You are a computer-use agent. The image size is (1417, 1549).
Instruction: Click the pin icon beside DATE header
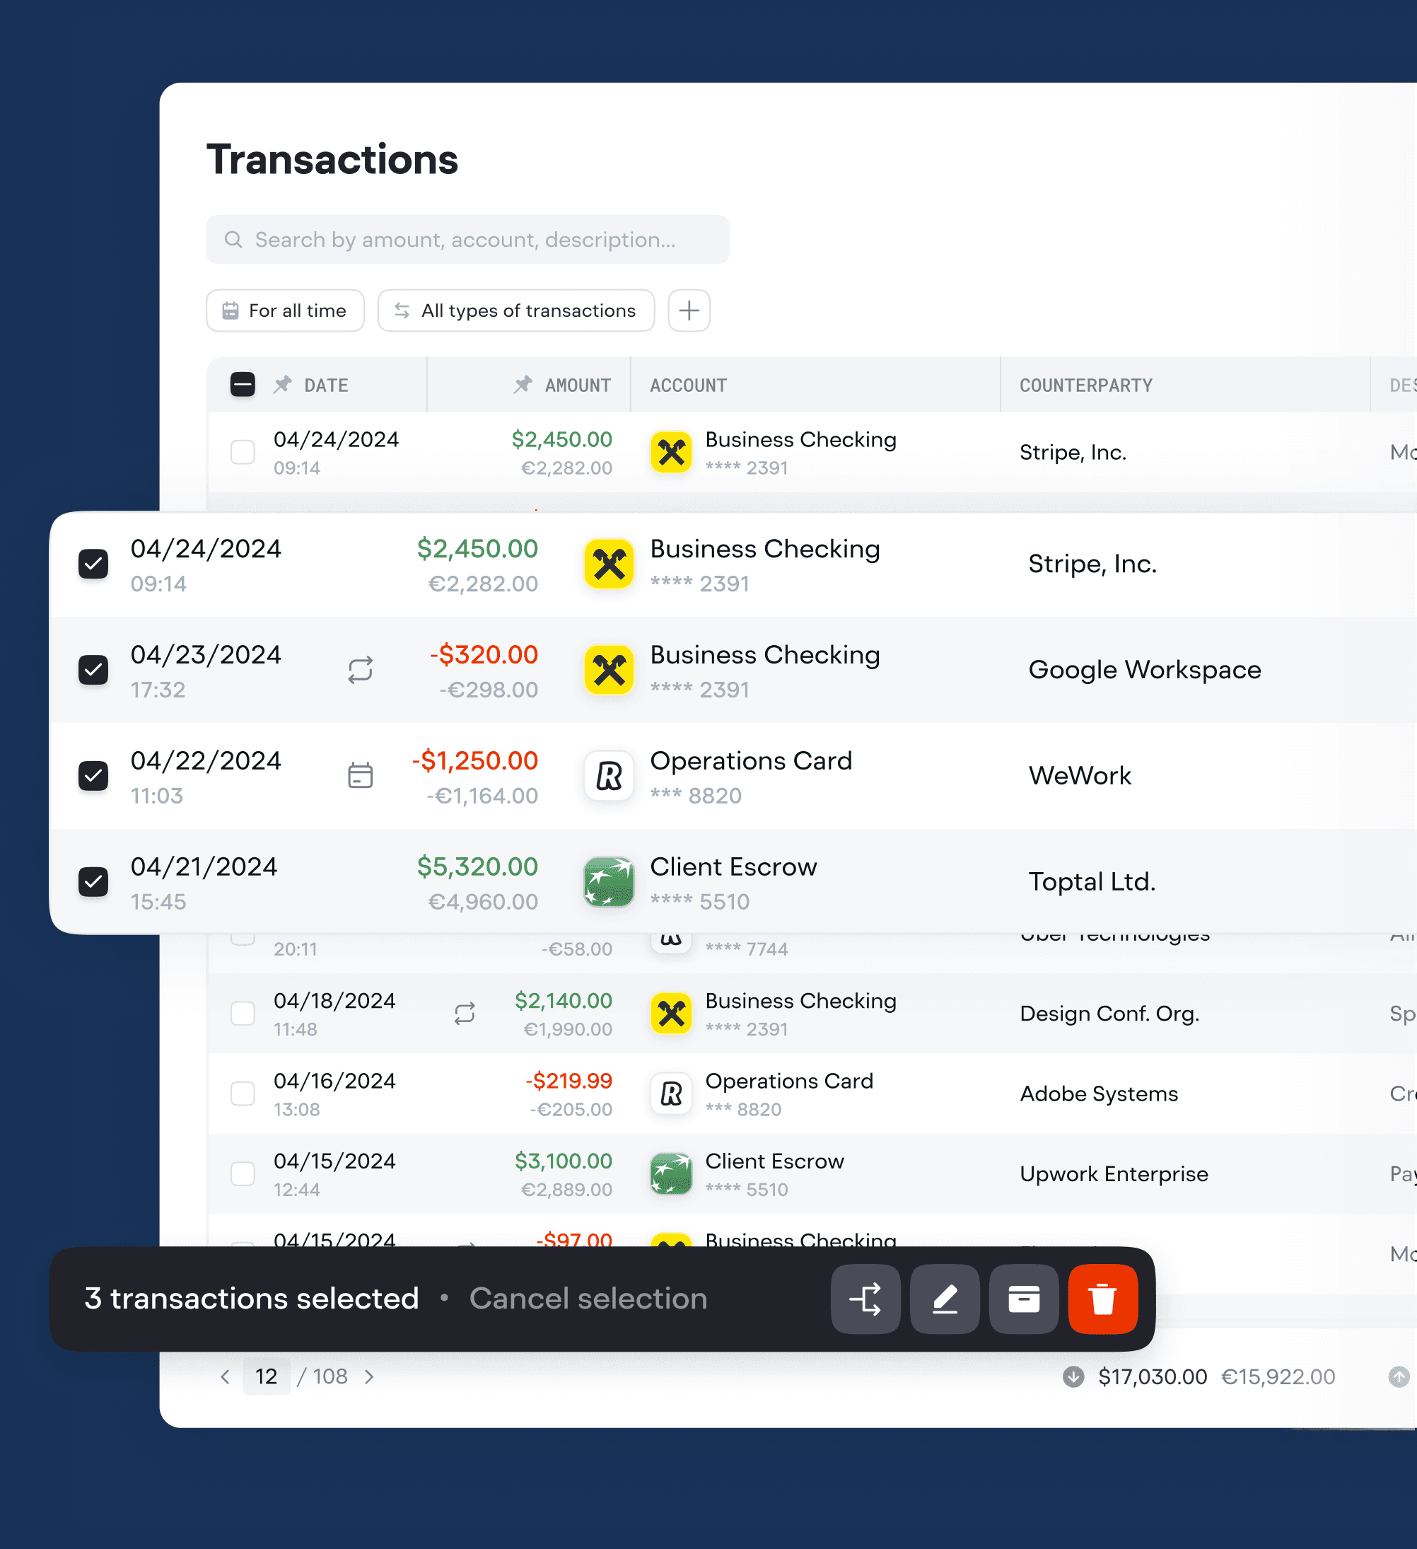coord(283,384)
